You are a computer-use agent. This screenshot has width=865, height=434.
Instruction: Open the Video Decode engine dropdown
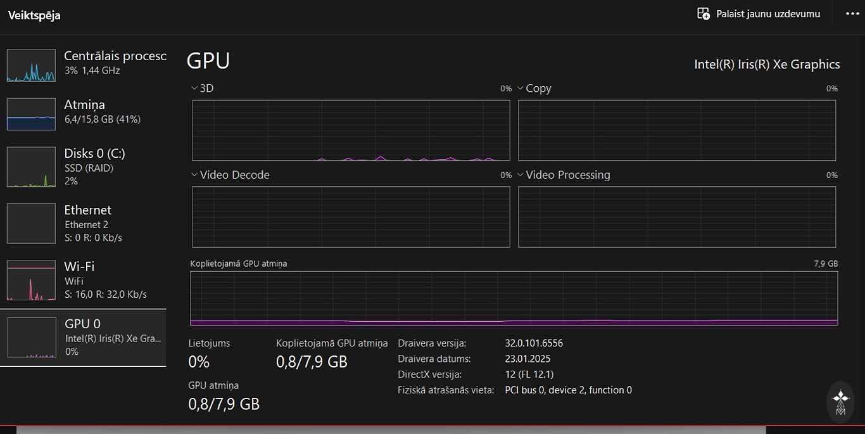point(195,175)
